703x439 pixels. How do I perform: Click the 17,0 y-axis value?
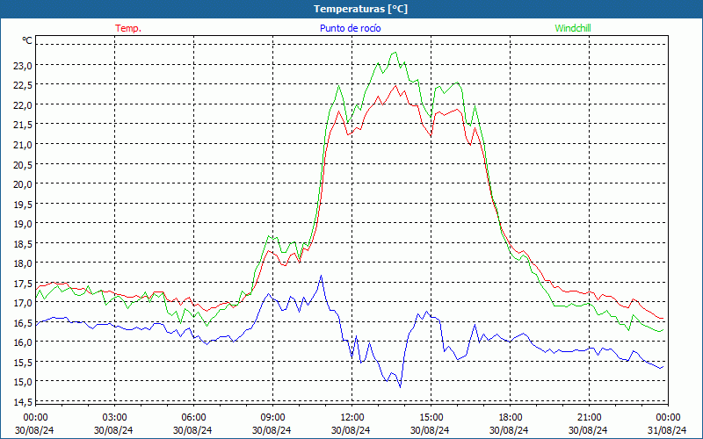(x=23, y=303)
